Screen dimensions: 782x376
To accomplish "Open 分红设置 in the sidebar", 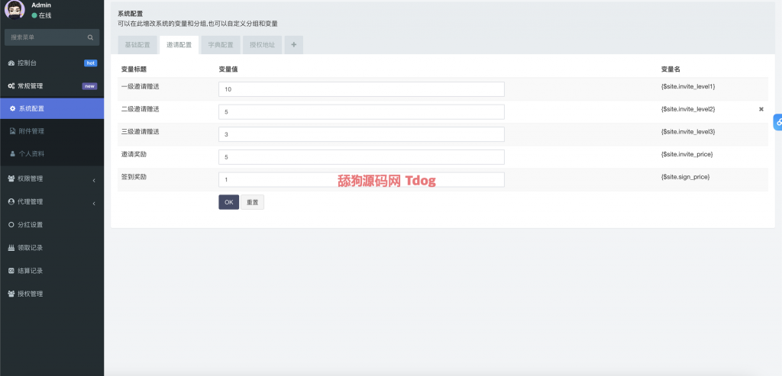I will pyautogui.click(x=31, y=225).
